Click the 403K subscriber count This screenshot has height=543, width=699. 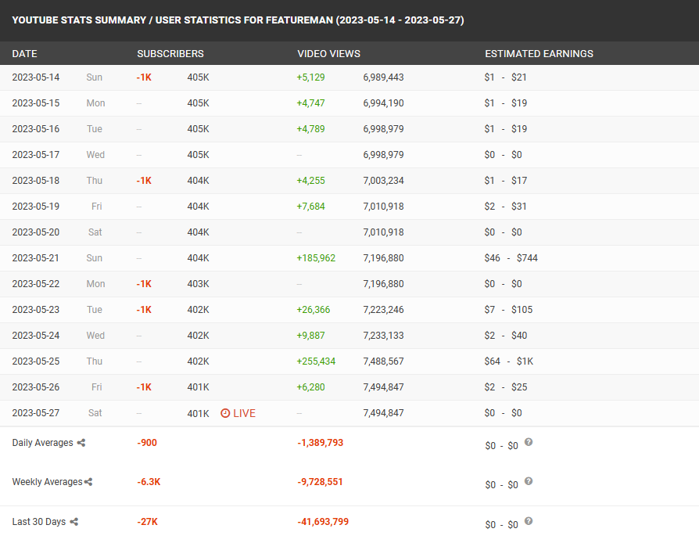tap(199, 284)
